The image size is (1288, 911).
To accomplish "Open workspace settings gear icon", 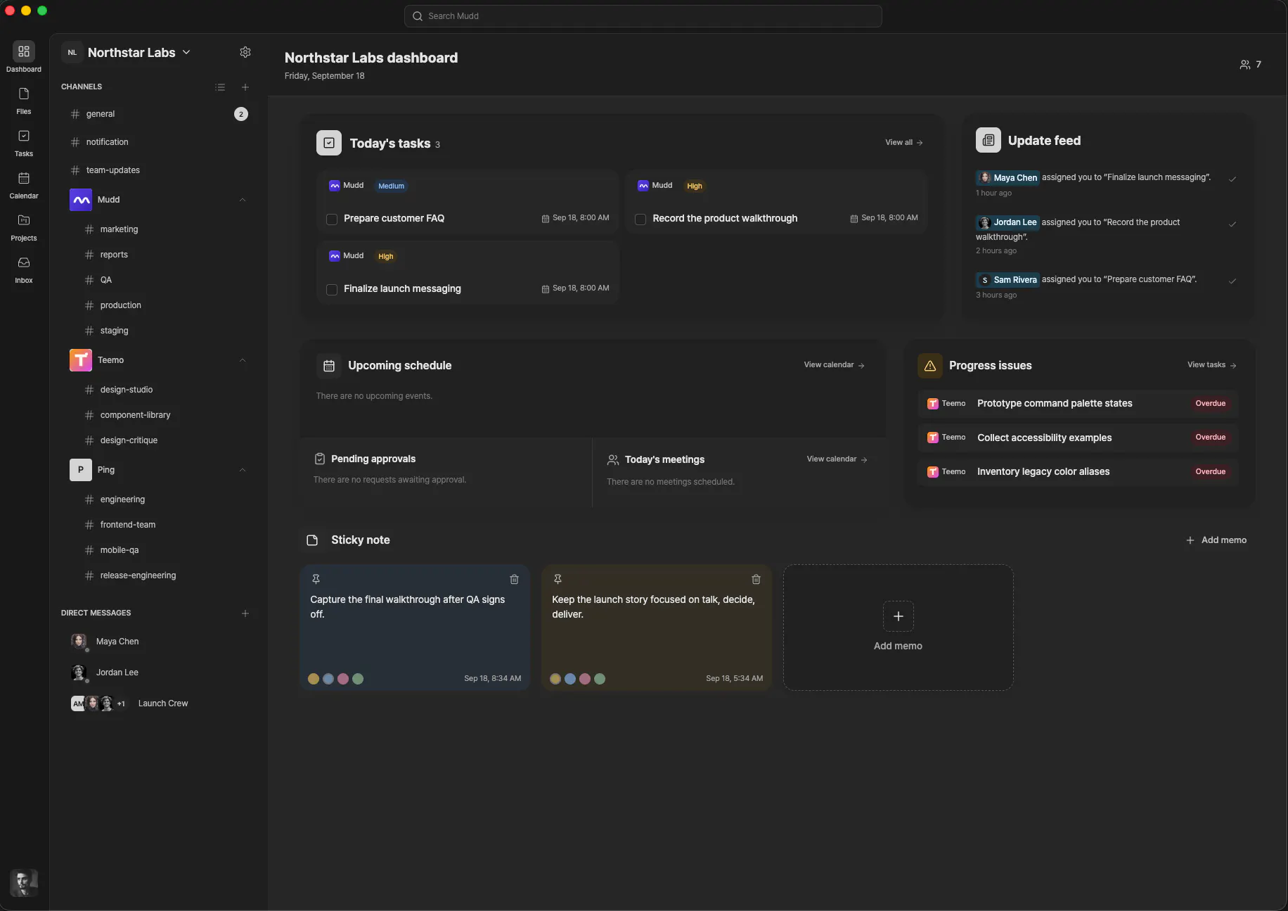I will [245, 52].
